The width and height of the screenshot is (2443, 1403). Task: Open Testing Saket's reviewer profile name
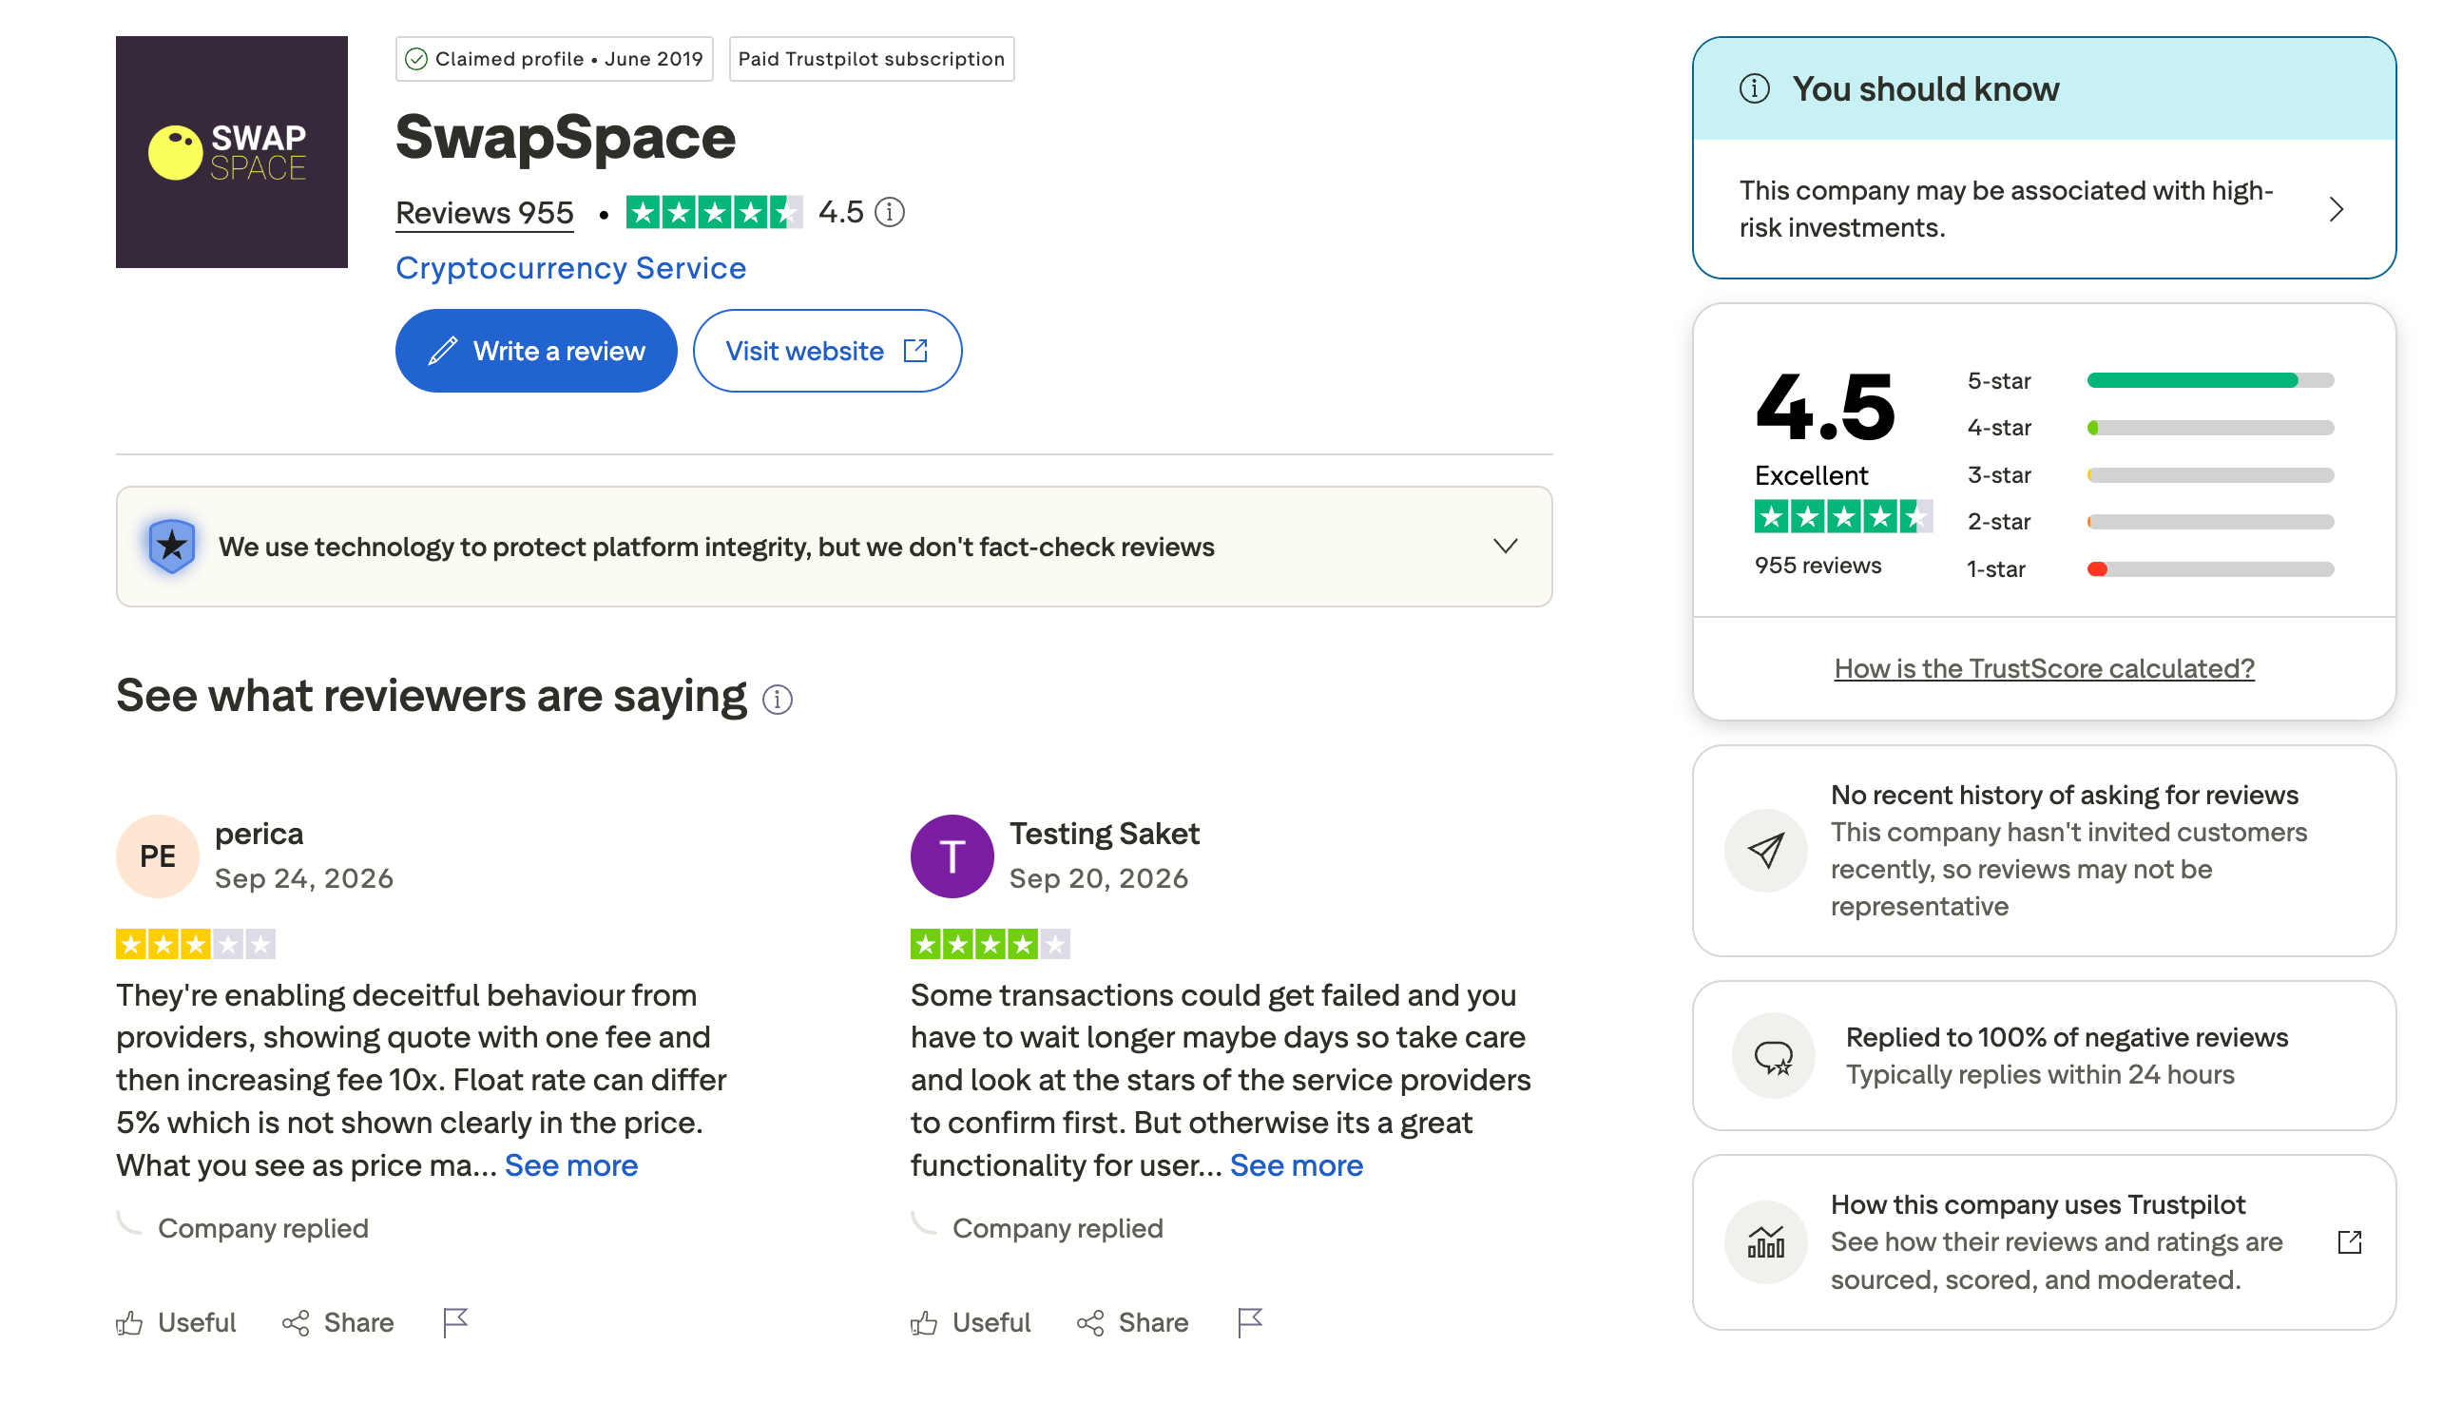click(x=1104, y=833)
